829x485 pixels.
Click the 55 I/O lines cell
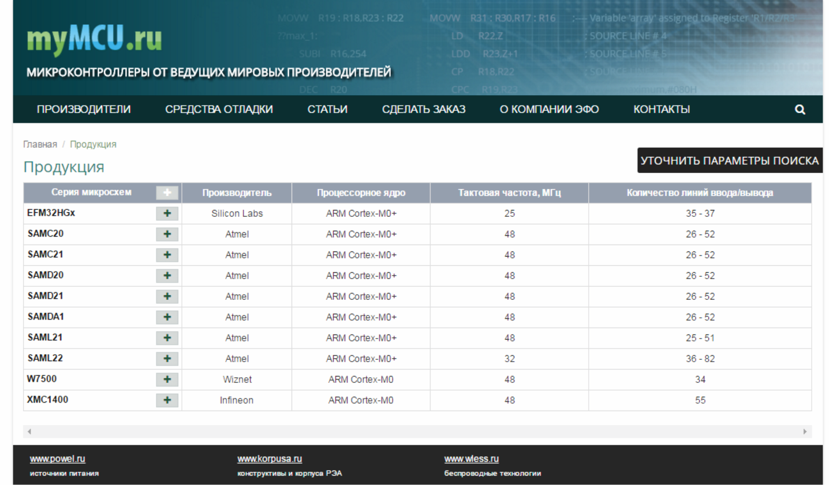click(x=700, y=400)
